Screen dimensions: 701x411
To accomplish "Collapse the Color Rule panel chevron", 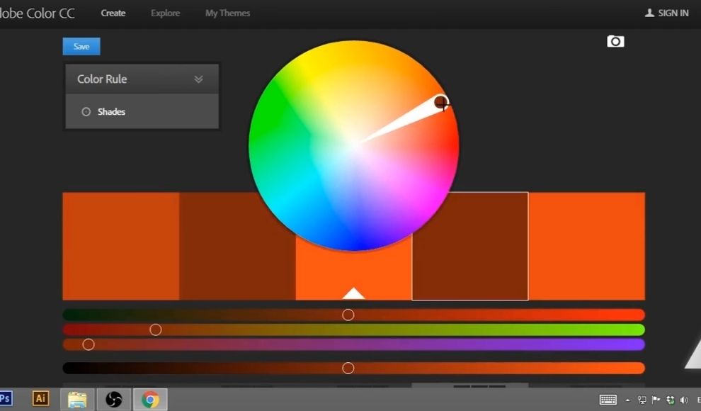I will coord(198,79).
